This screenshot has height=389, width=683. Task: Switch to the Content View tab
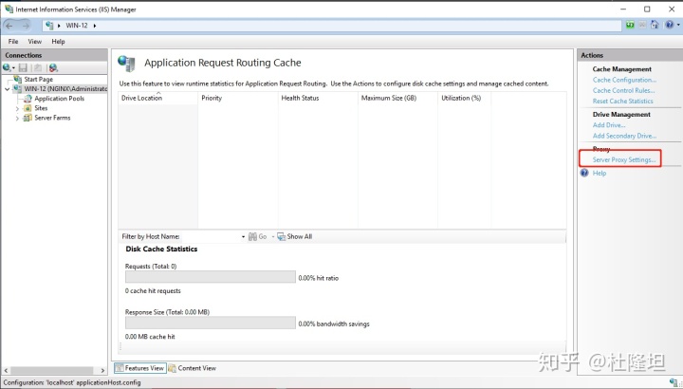pyautogui.click(x=193, y=368)
